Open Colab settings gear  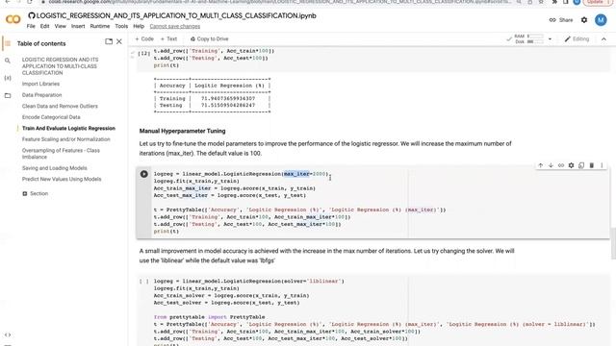point(584,20)
